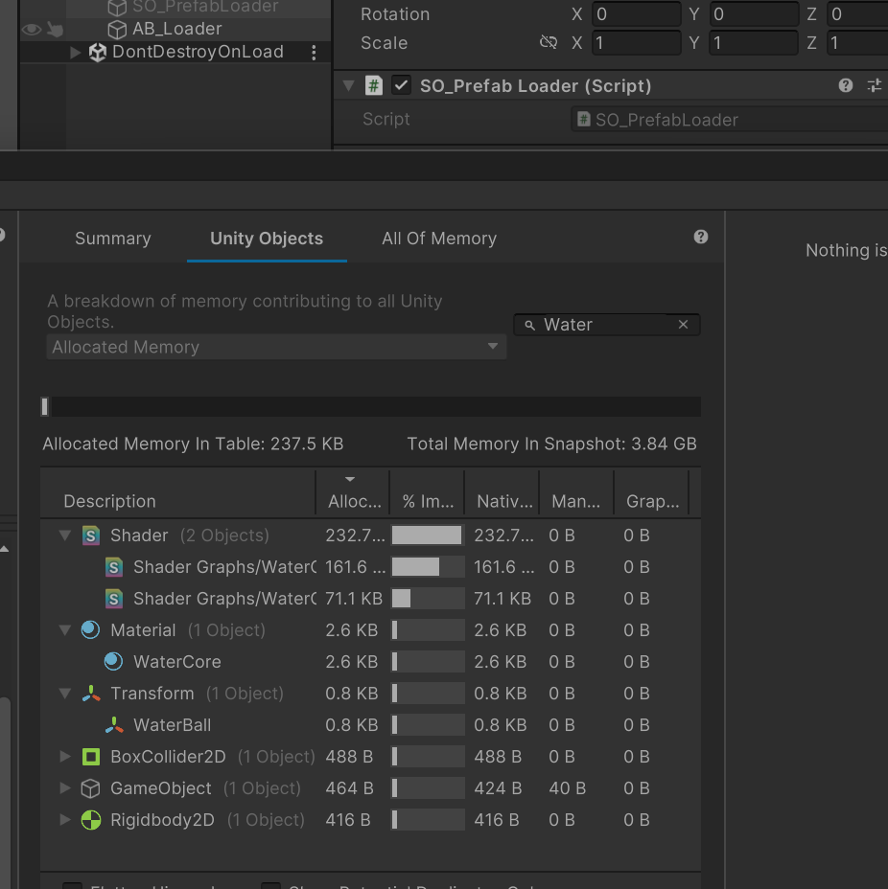This screenshot has height=889, width=888.
Task: Open Memory Profiler help icon
Action: 701,237
